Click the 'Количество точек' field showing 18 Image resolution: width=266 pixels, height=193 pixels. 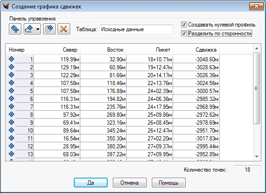pyautogui.click(x=247, y=170)
